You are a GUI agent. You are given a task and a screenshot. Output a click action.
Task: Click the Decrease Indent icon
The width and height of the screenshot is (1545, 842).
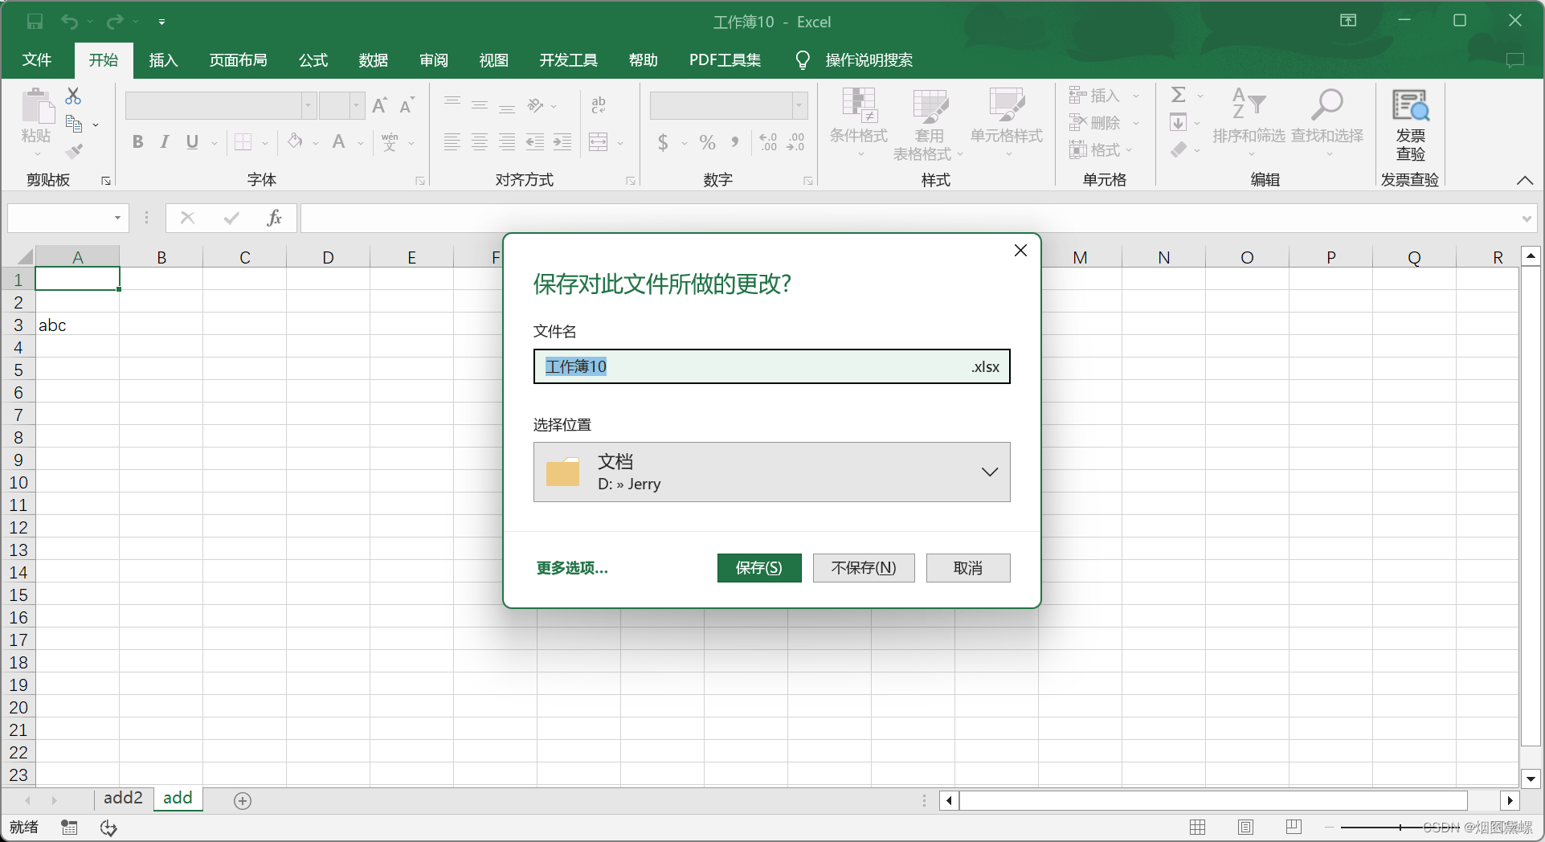(535, 142)
